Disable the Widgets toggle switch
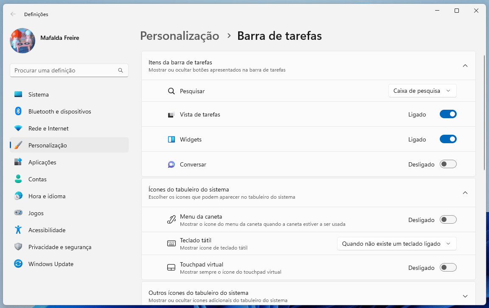The width and height of the screenshot is (489, 308). [448, 139]
